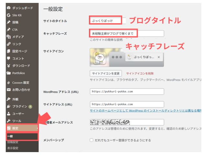Select 投稿設定 settings submenu
Screen dimensions: 207x155
(x=13, y=142)
